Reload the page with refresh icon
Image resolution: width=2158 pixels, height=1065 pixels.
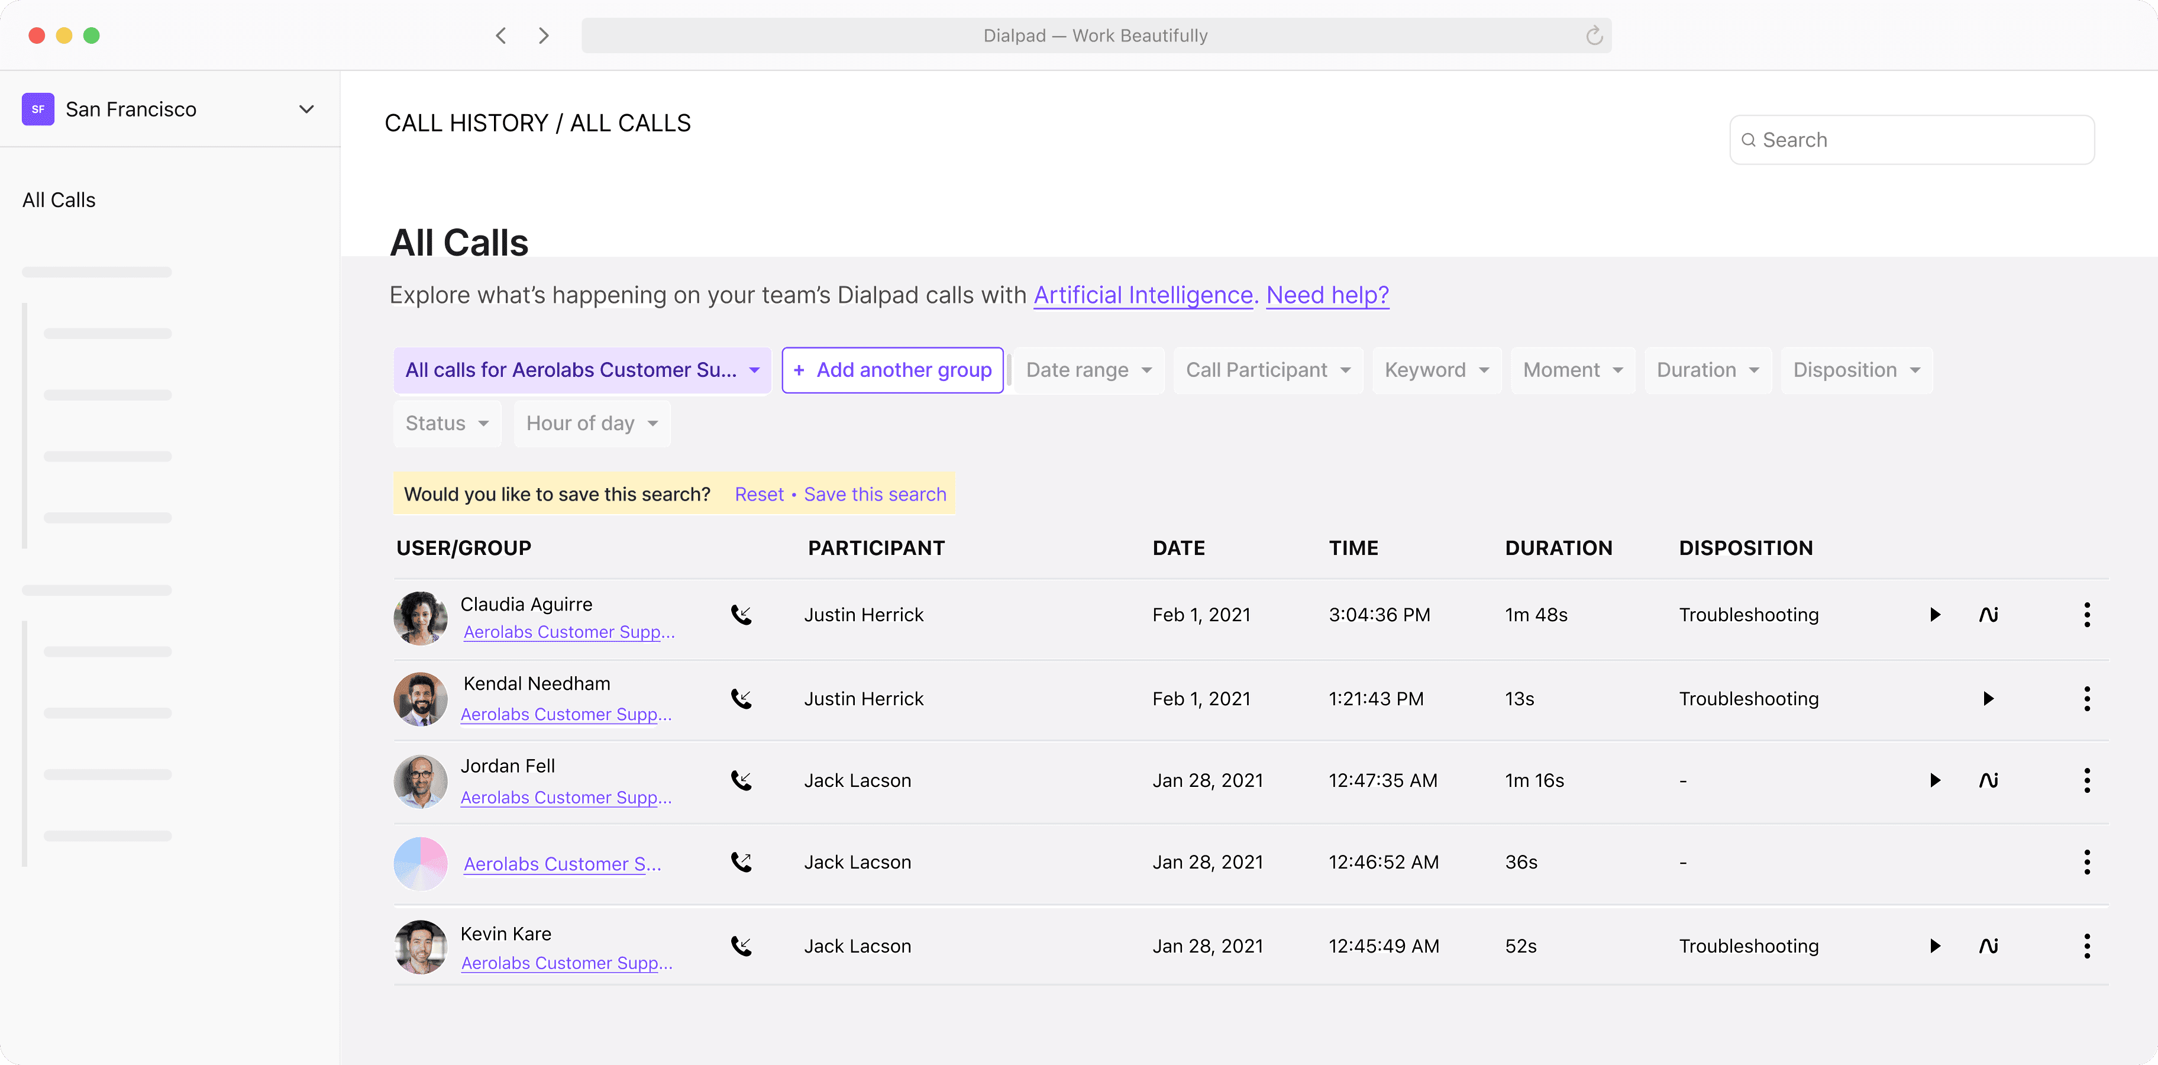pyautogui.click(x=1594, y=35)
